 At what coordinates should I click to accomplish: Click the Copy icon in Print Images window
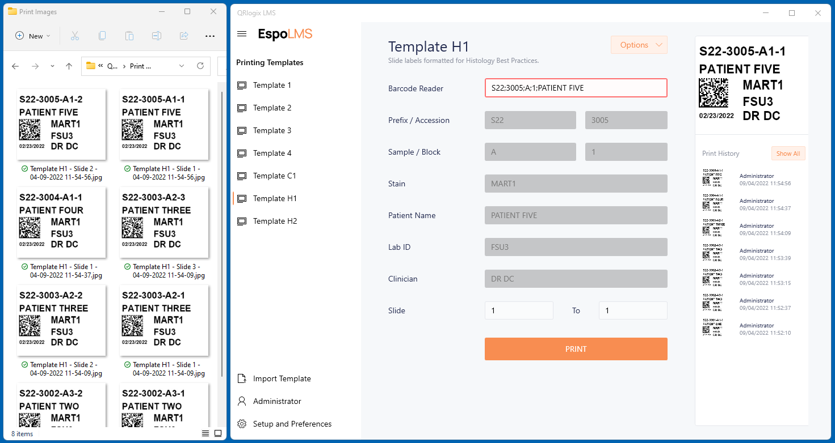102,36
